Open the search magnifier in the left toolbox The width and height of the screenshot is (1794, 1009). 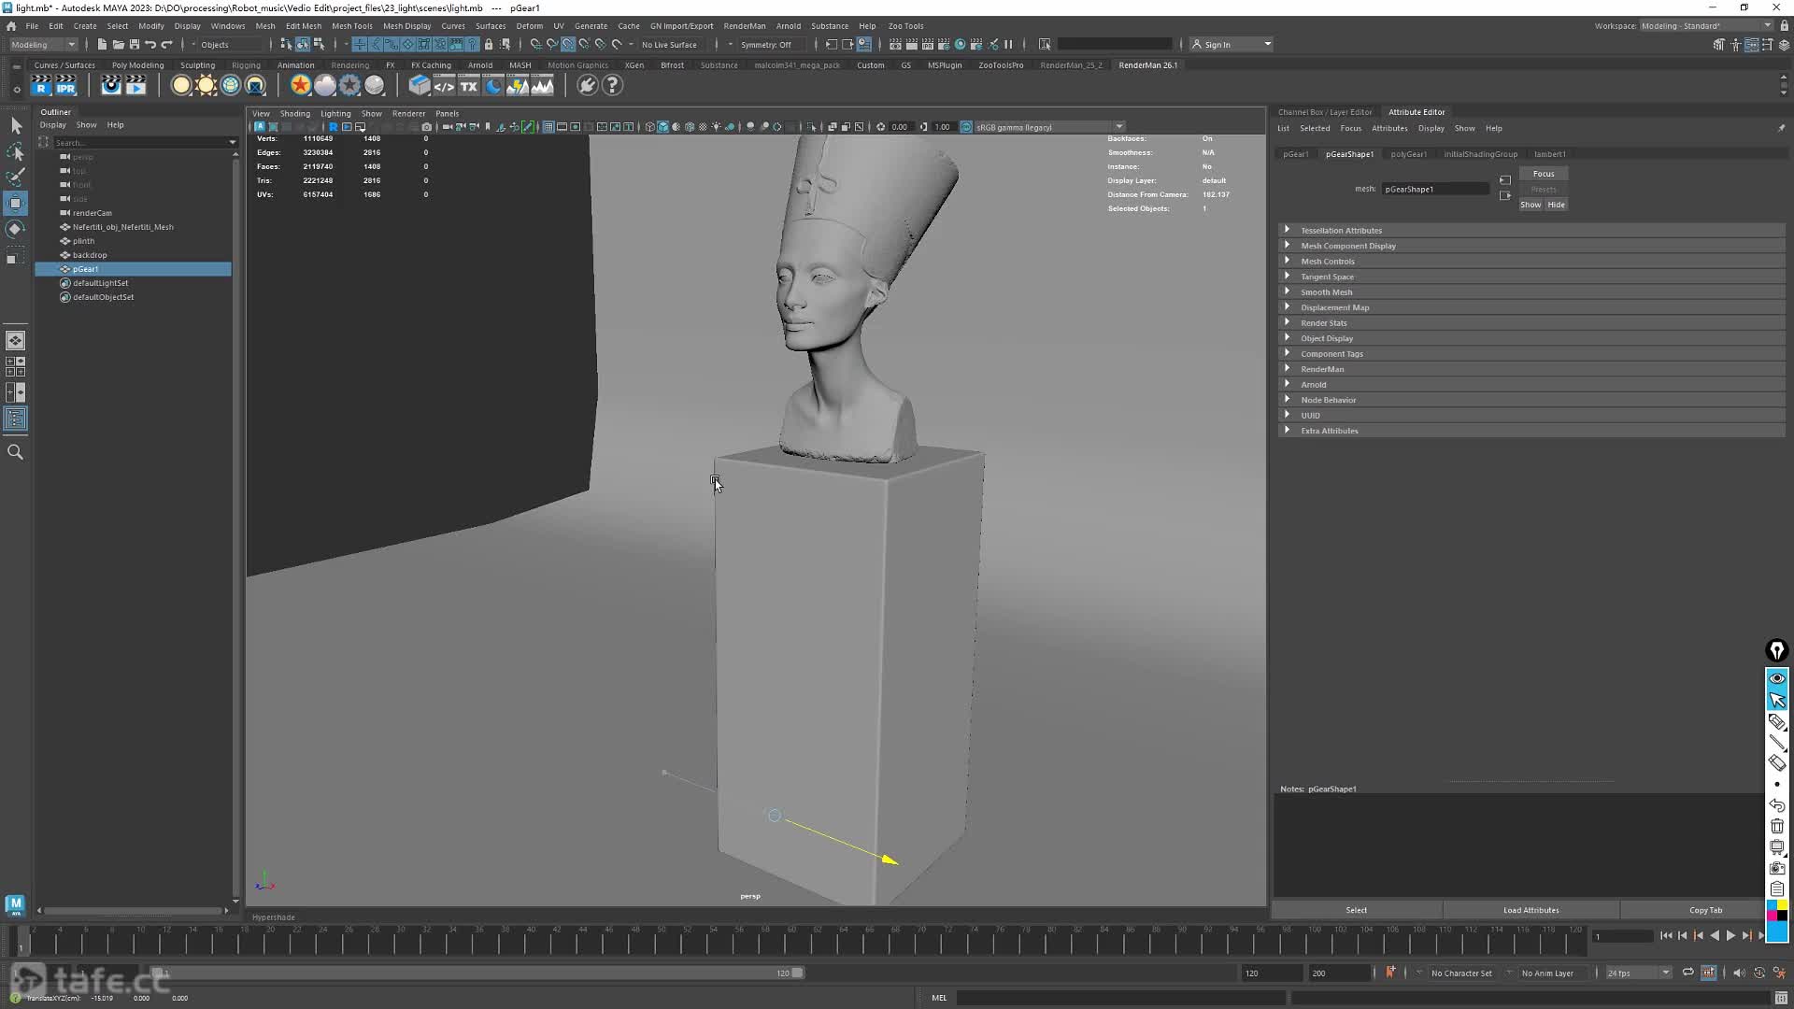point(16,452)
